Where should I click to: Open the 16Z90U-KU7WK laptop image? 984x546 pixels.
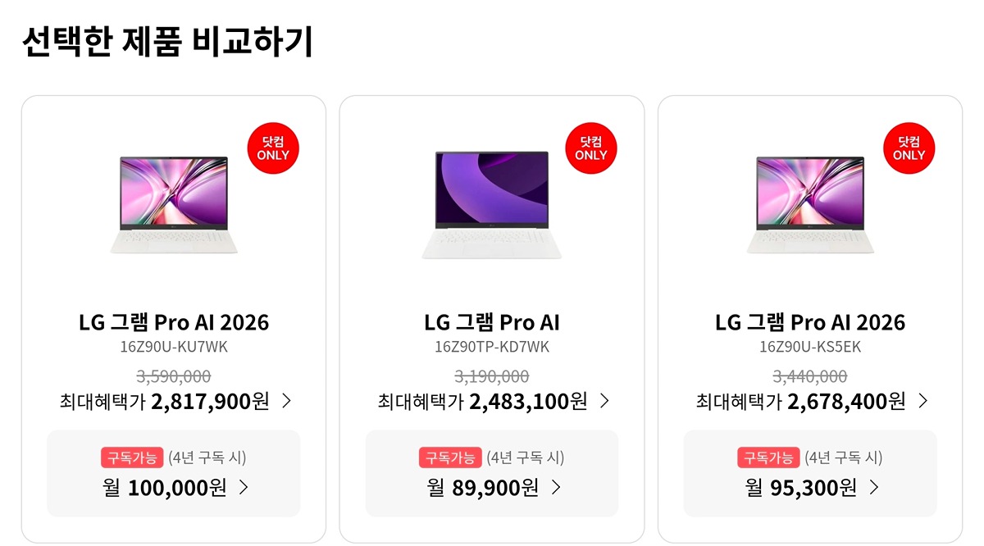click(x=173, y=204)
